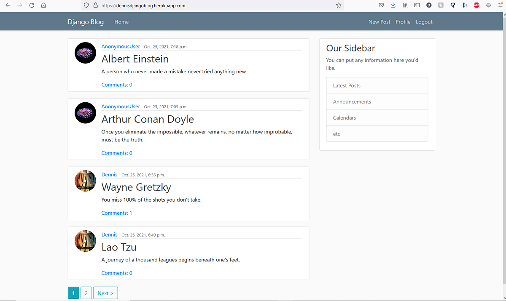Viewport: 506px width, 301px height.
Task: Go to the browser home page
Action: coord(43,5)
